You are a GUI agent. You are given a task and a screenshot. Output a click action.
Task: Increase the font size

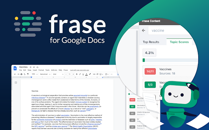click(73, 74)
